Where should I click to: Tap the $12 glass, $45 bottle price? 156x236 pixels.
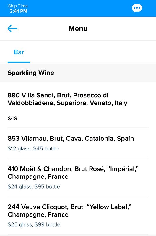click(x=33, y=149)
